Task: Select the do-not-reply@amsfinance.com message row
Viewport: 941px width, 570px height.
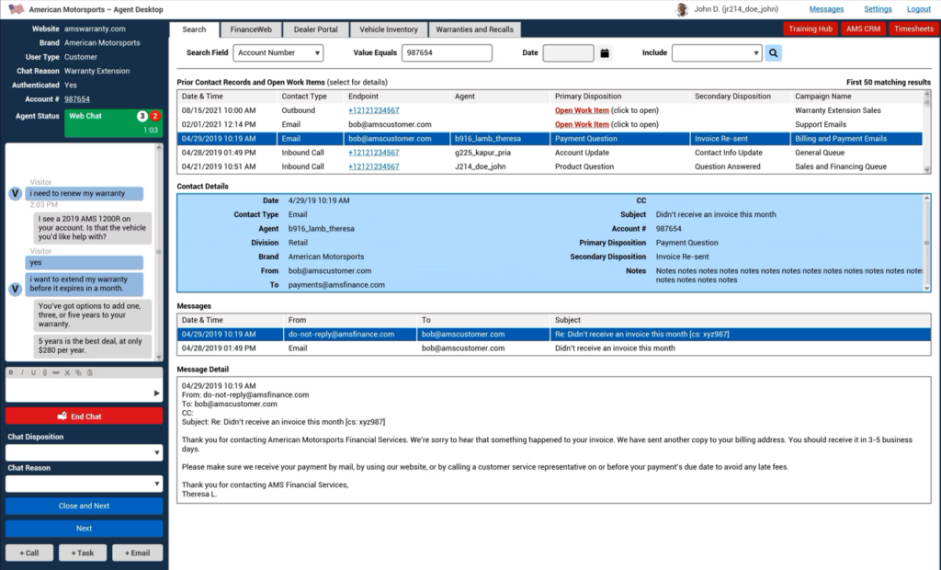Action: [553, 334]
